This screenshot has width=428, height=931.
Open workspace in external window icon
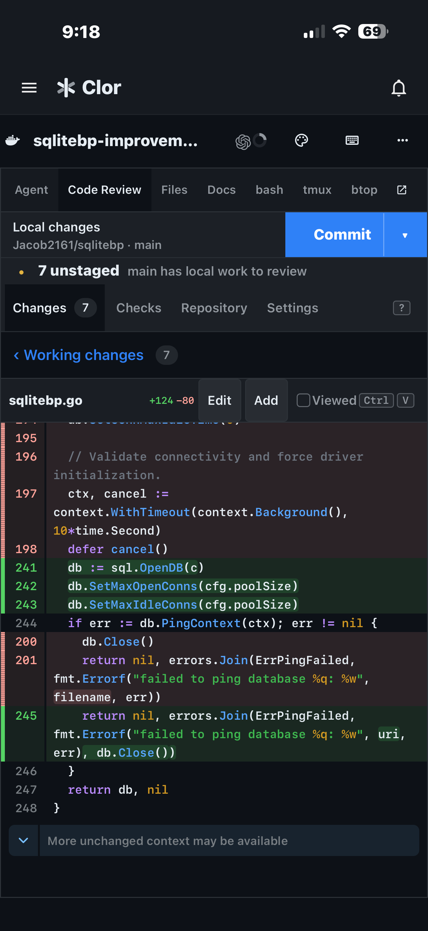click(402, 190)
